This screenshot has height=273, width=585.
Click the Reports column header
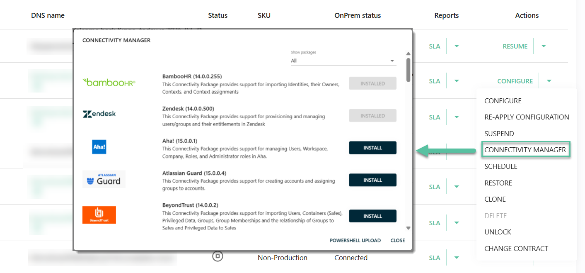point(447,15)
